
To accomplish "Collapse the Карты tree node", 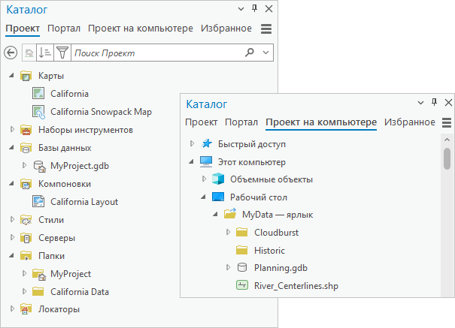I will click(12, 76).
